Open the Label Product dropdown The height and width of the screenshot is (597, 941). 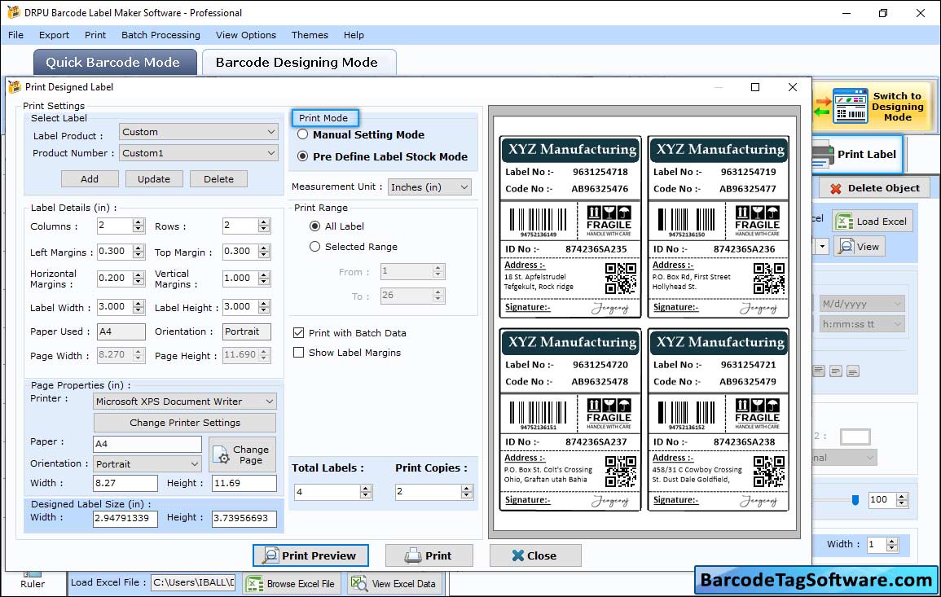[x=199, y=132]
